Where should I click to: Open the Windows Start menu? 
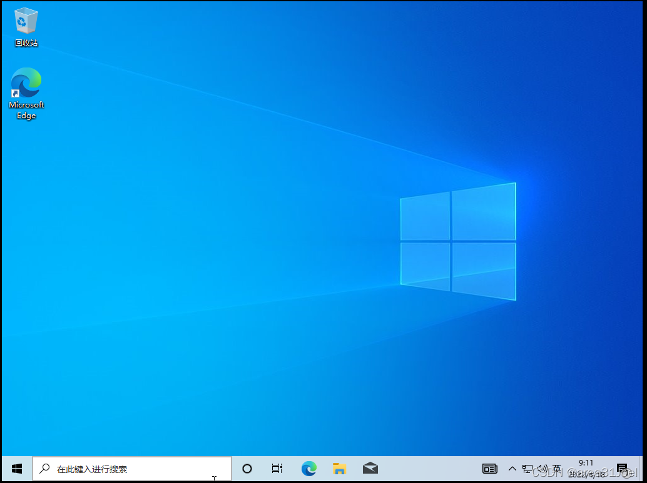pyautogui.click(x=17, y=469)
